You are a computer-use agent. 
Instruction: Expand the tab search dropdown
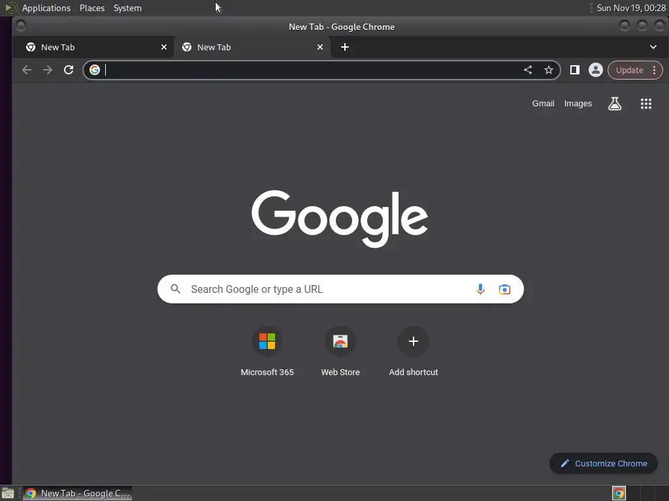pyautogui.click(x=653, y=47)
